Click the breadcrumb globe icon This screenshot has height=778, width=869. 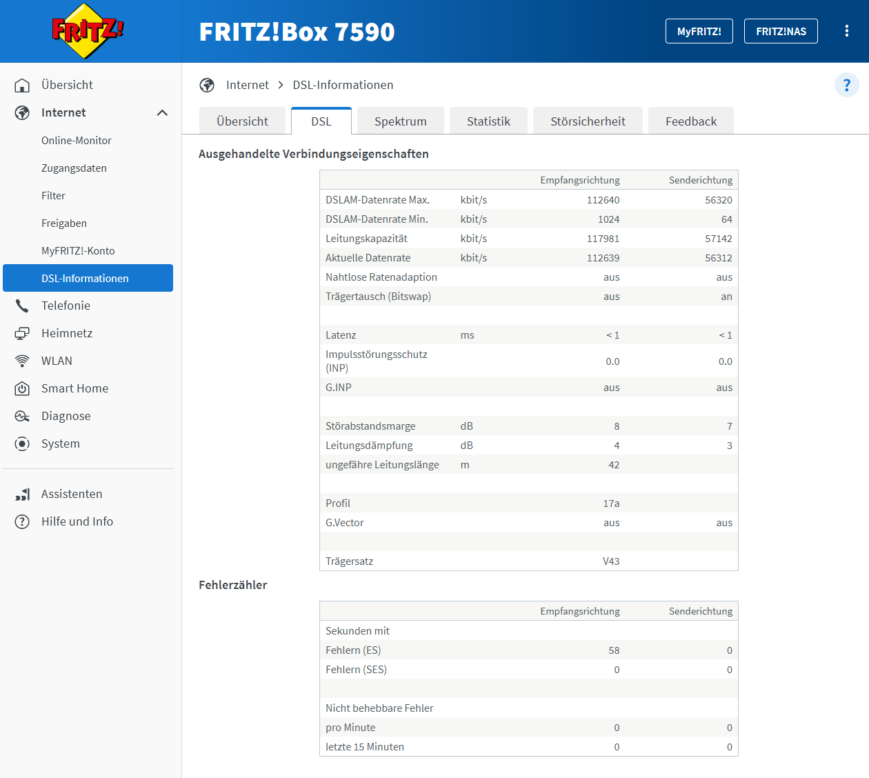[207, 85]
